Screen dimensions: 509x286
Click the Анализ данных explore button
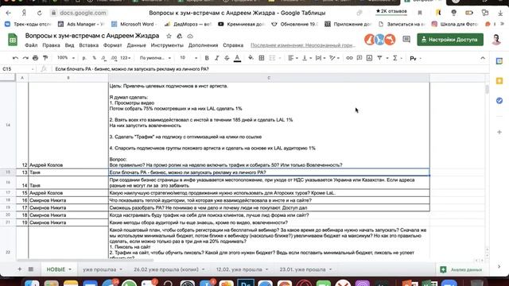pyautogui.click(x=461, y=269)
